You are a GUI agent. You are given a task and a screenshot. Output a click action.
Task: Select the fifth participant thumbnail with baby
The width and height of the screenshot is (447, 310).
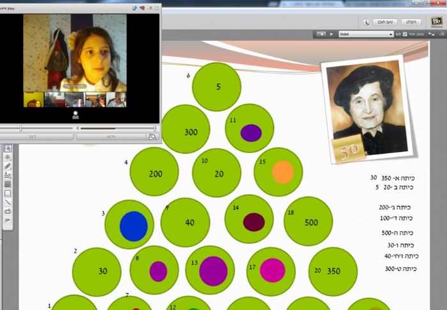116,100
